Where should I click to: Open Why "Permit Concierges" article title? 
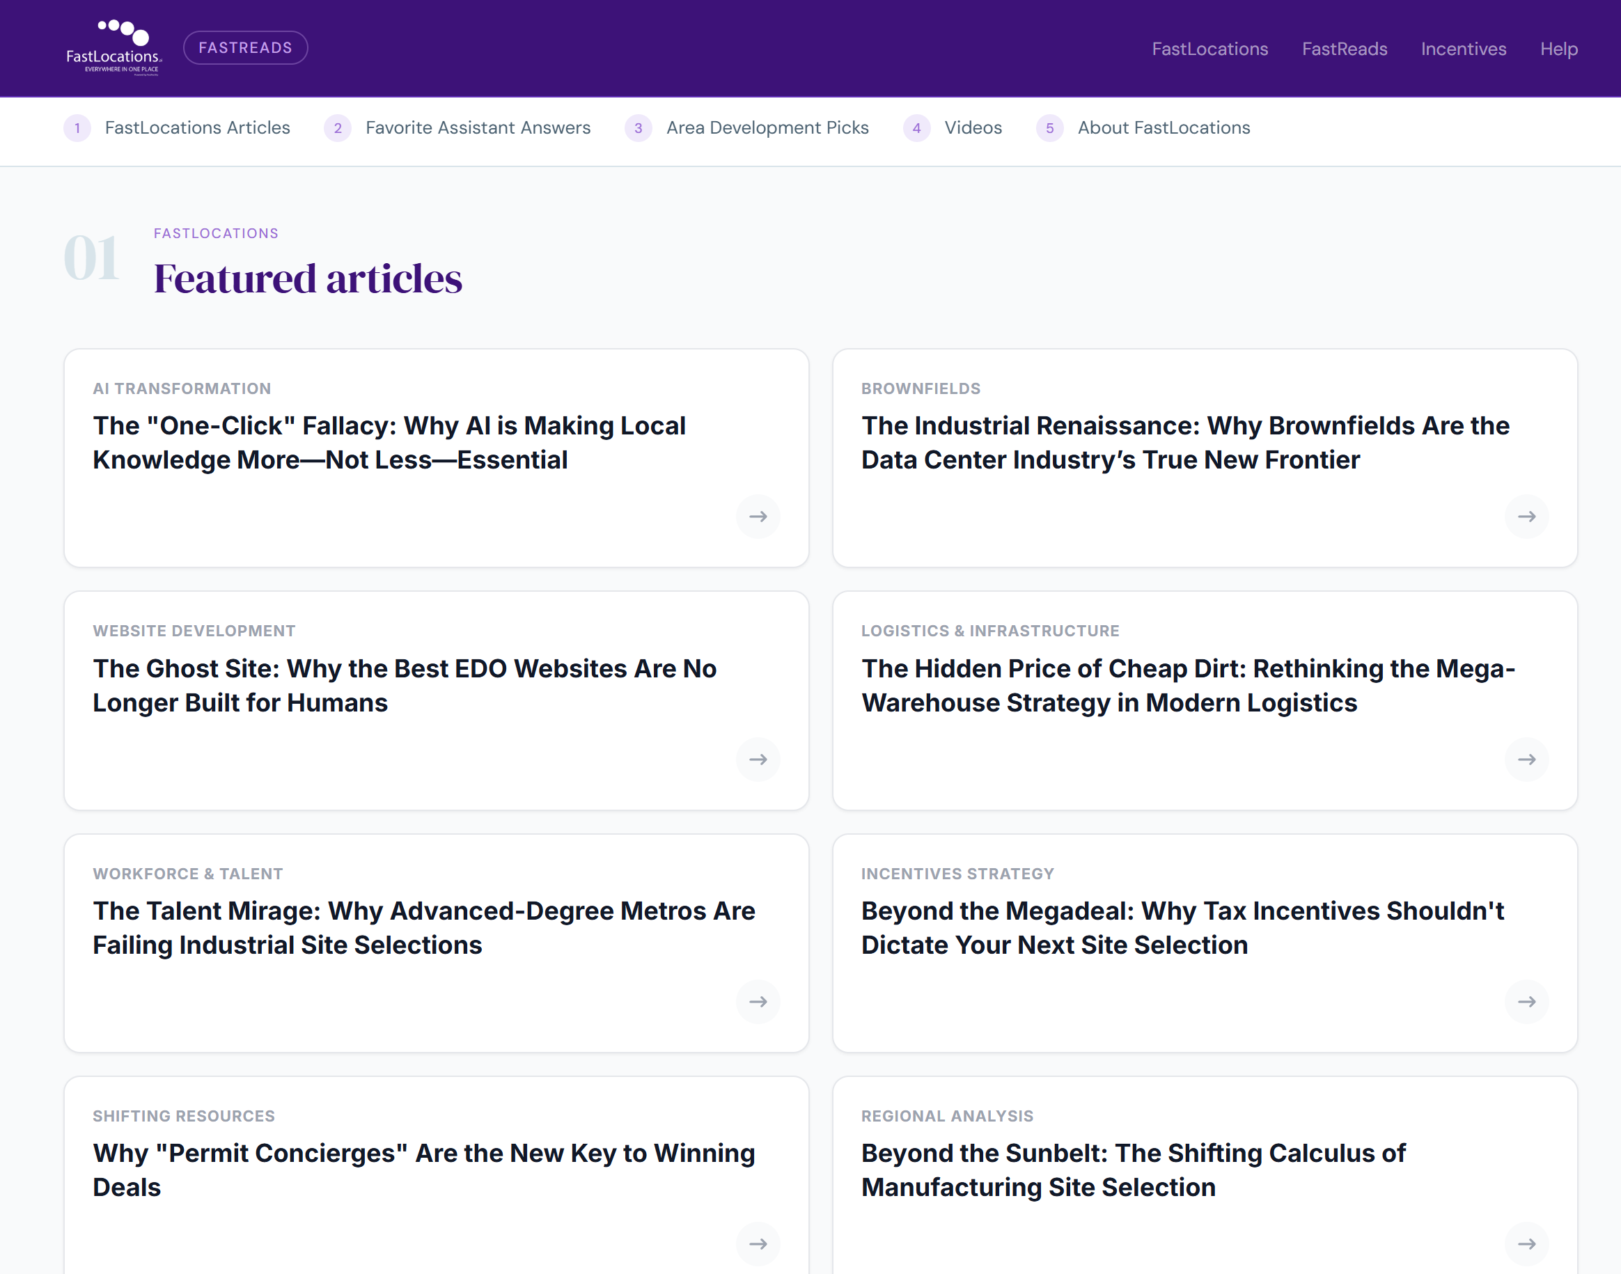point(424,1170)
